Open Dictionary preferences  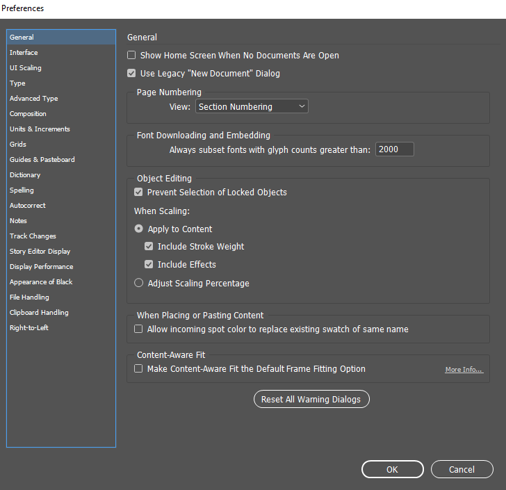[61, 174]
